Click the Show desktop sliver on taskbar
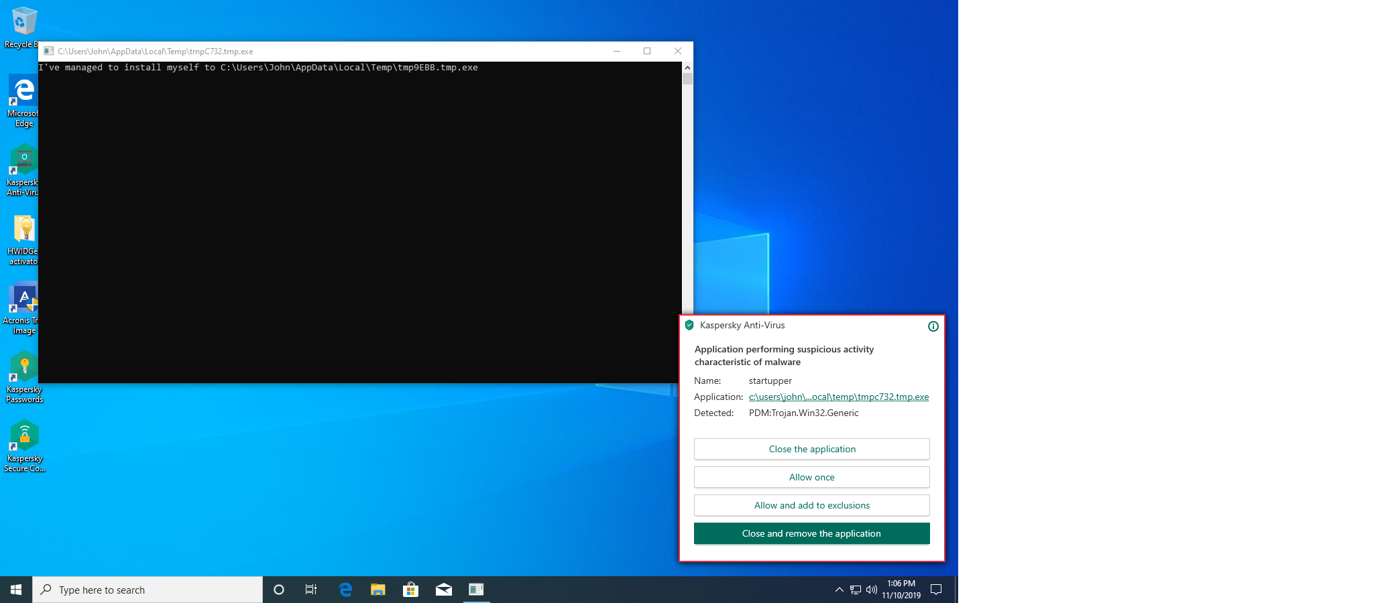The width and height of the screenshot is (1384, 603). coord(956,590)
